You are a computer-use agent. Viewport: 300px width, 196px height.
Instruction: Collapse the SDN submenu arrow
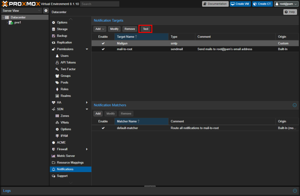(87, 109)
